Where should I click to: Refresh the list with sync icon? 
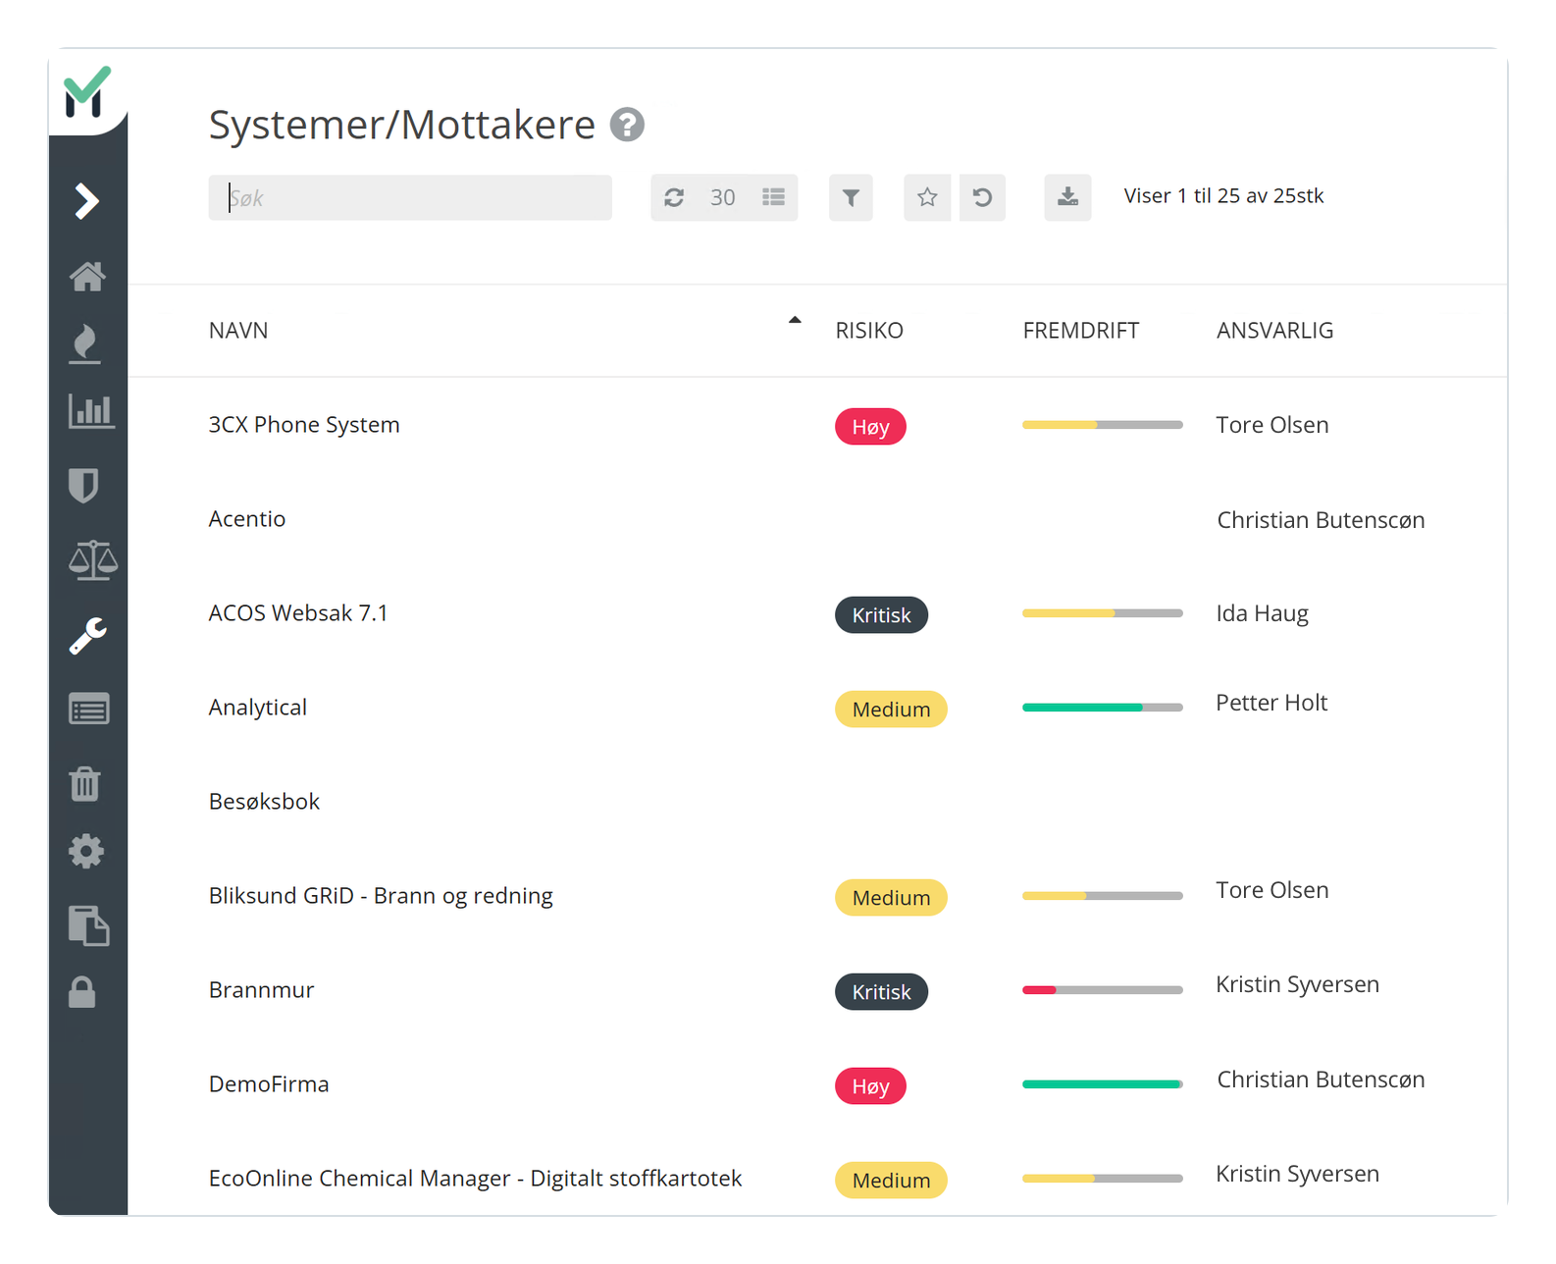point(674,197)
